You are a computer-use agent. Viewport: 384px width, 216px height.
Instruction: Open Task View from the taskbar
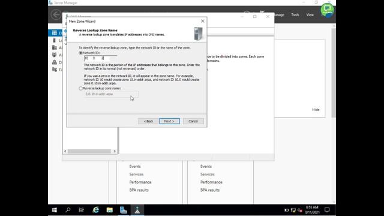[82, 210]
